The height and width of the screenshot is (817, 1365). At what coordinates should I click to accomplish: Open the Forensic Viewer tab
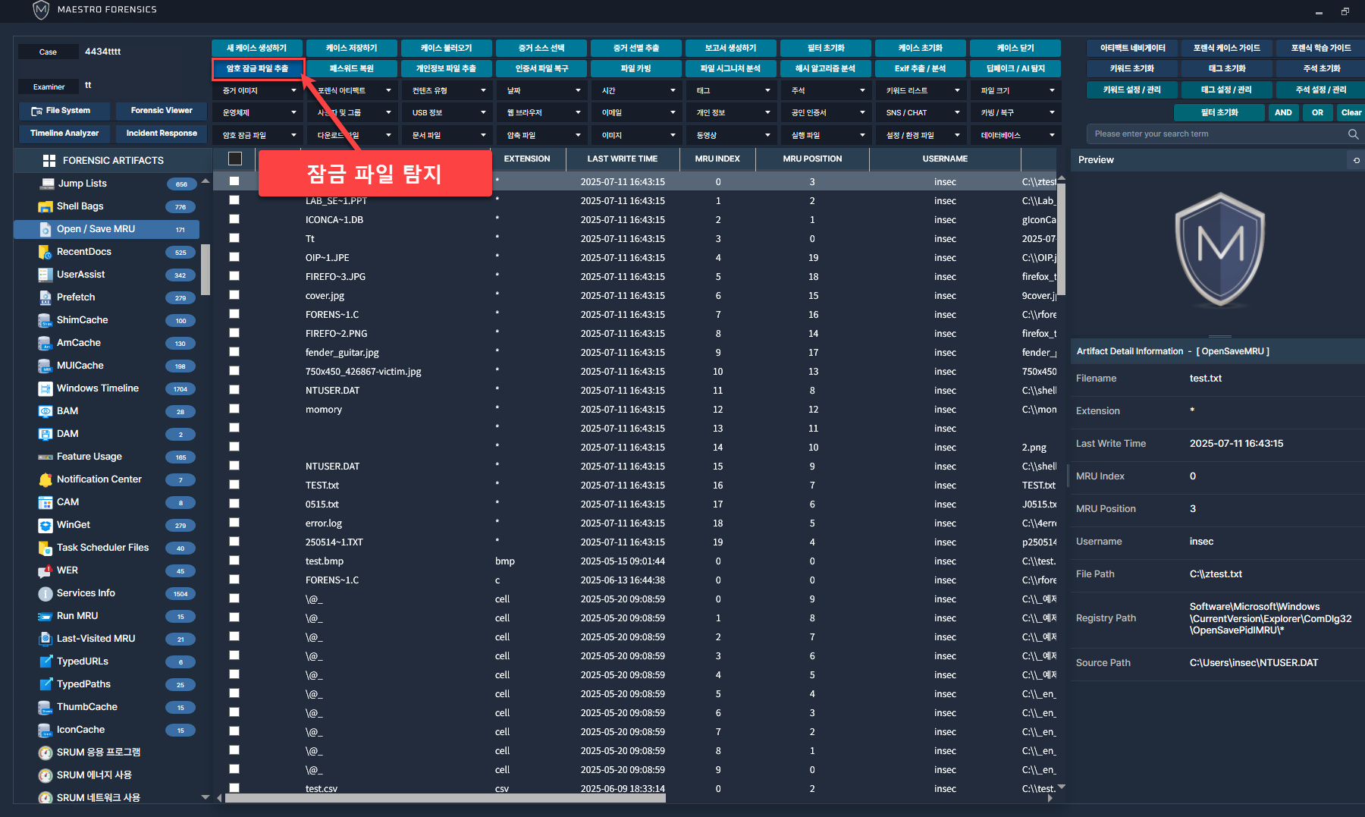click(x=162, y=111)
